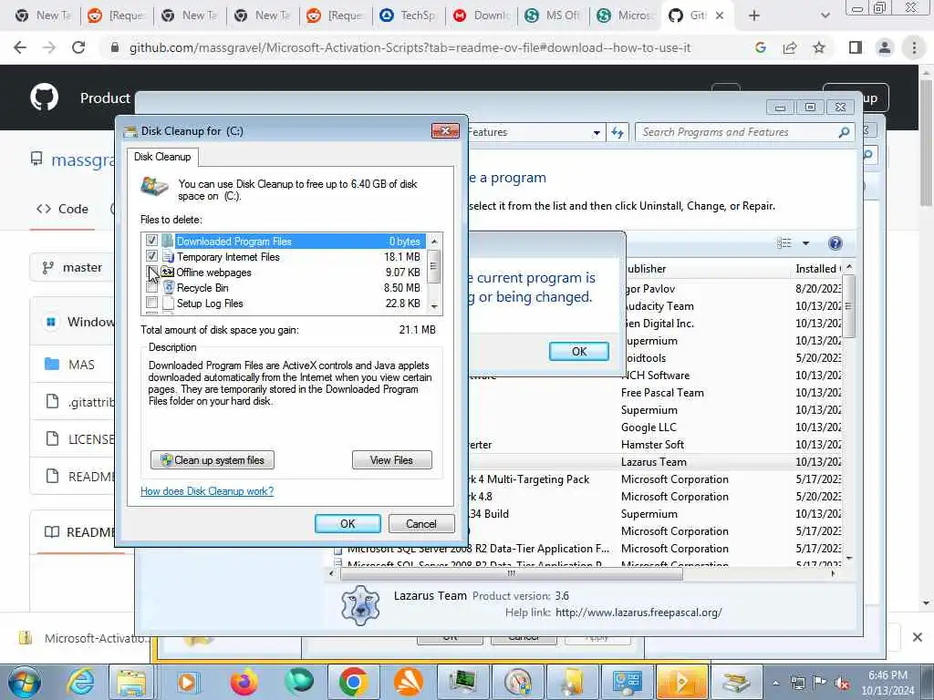This screenshot has width=934, height=700.
Task: Click the View Files button
Action: (391, 460)
